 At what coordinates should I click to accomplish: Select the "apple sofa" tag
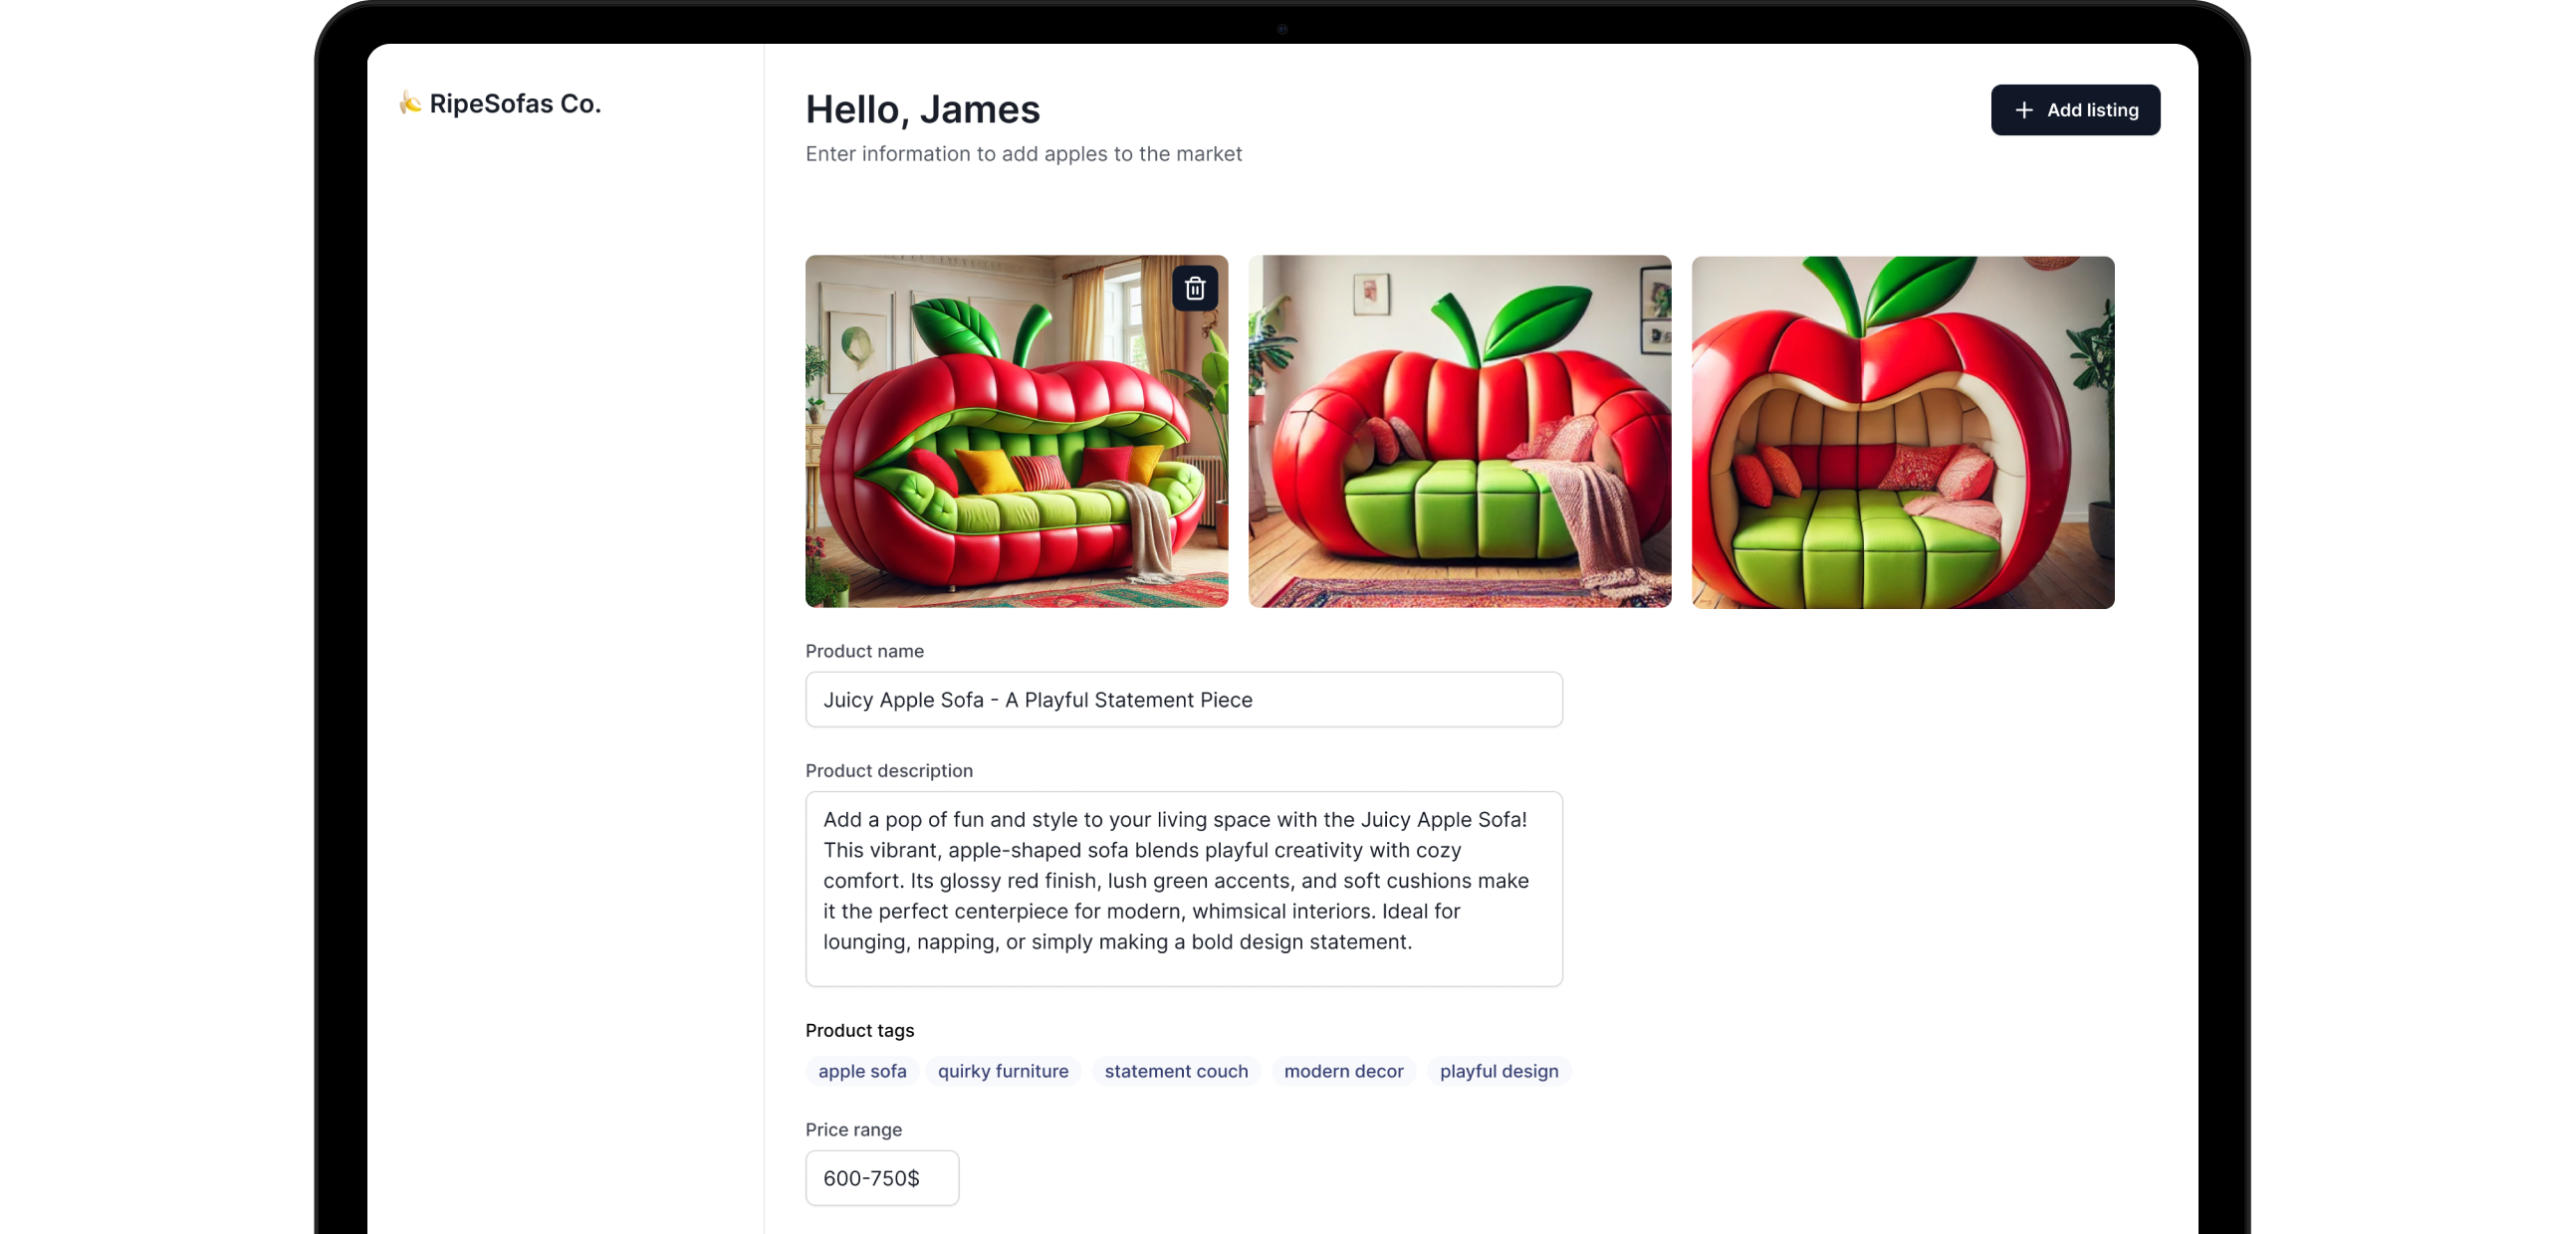(862, 1071)
